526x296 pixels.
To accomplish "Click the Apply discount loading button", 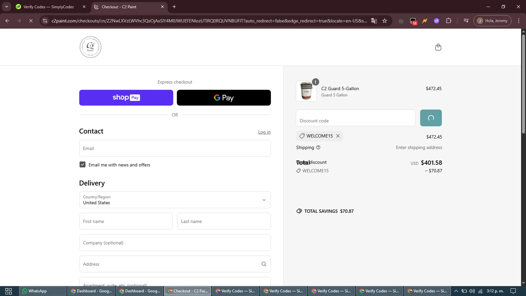I will [431, 118].
